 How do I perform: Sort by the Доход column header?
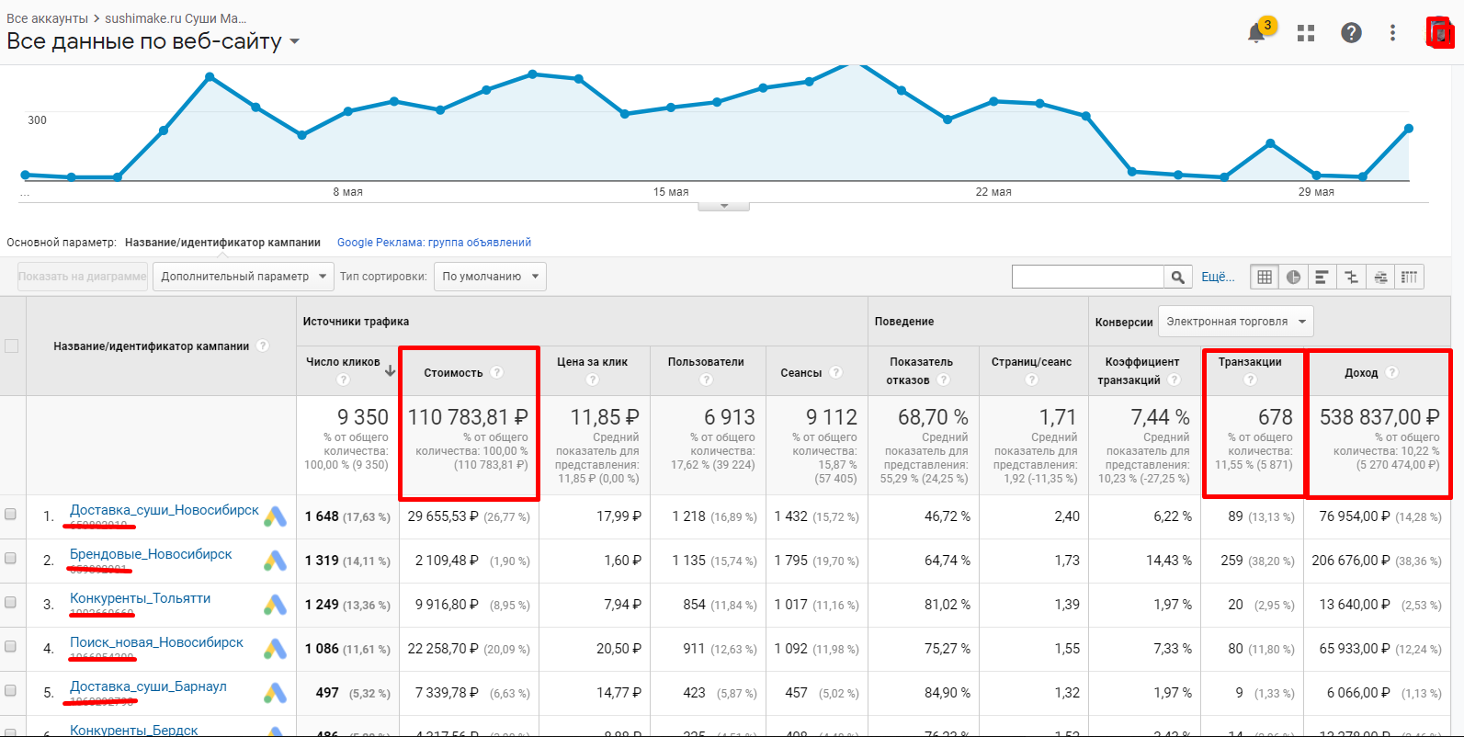pyautogui.click(x=1361, y=373)
